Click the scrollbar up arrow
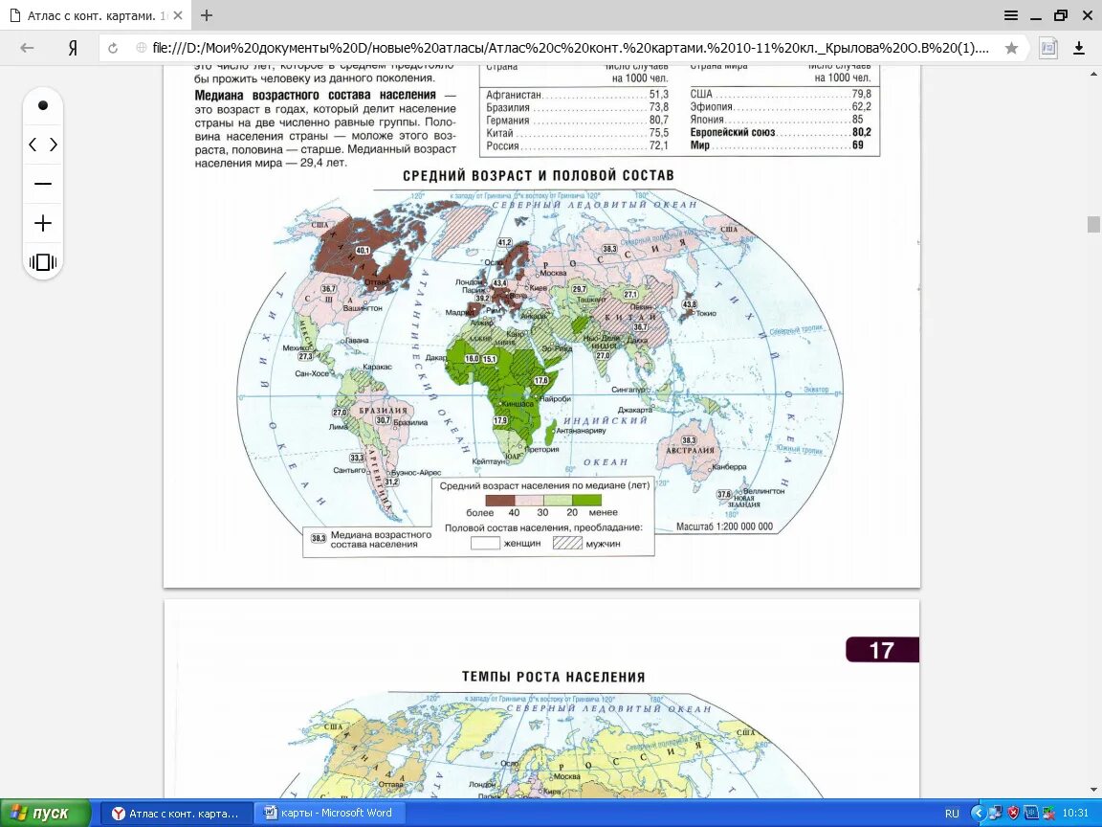1102x827 pixels. coord(1092,73)
